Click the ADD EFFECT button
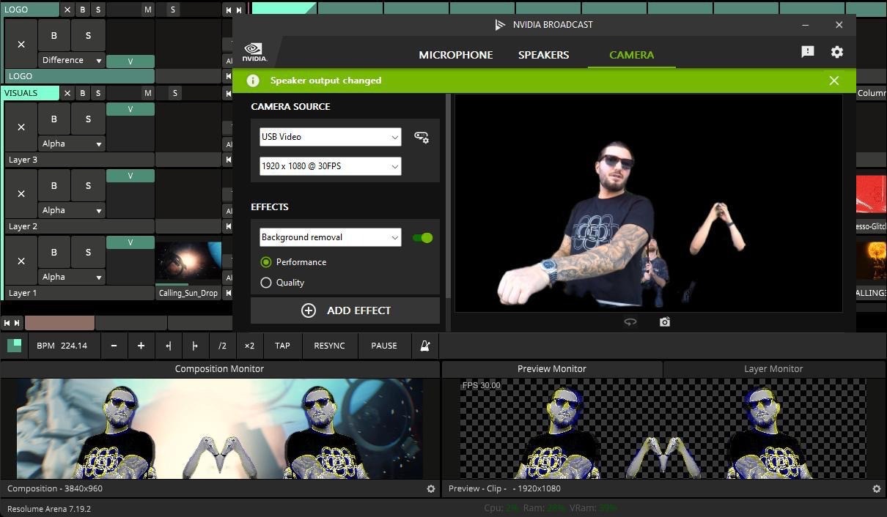This screenshot has height=517, width=887. pos(345,310)
